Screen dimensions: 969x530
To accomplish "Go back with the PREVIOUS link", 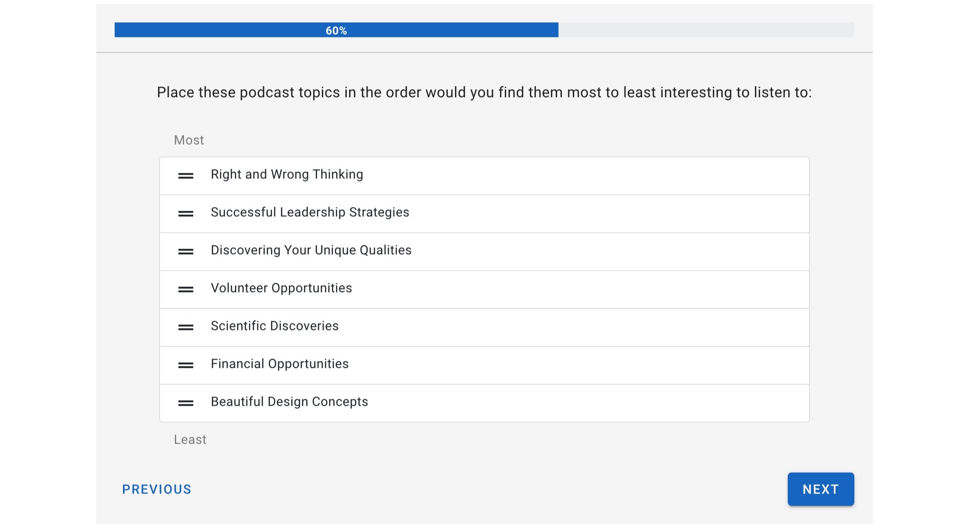I will click(157, 489).
